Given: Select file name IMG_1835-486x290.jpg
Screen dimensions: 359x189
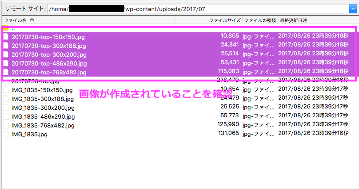Looking at the screenshot, I should coord(43,117).
